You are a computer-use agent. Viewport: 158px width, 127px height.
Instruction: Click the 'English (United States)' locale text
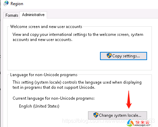coord(39,106)
